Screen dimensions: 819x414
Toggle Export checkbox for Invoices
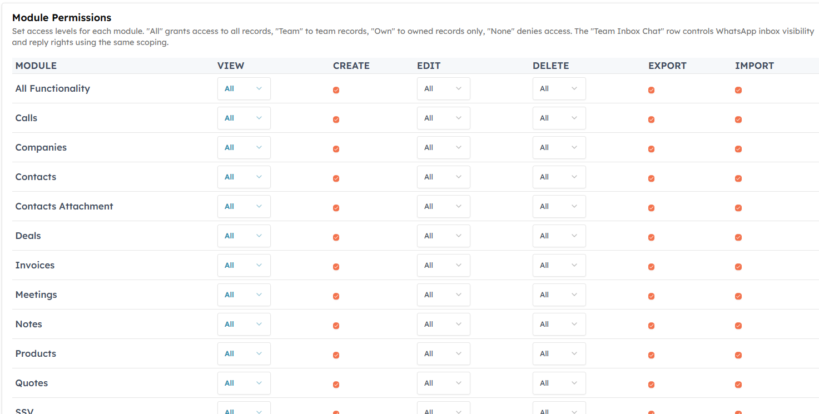pos(651,267)
